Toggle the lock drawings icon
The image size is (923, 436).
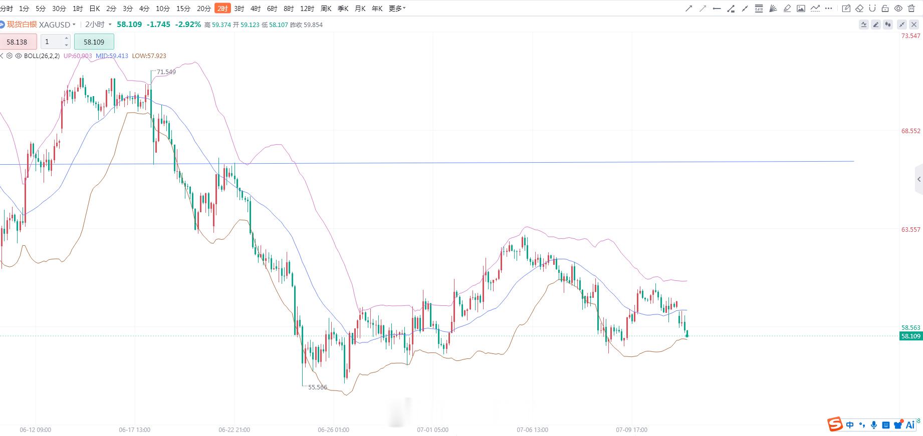click(885, 9)
